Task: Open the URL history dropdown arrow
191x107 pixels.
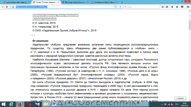Action: point(113,7)
